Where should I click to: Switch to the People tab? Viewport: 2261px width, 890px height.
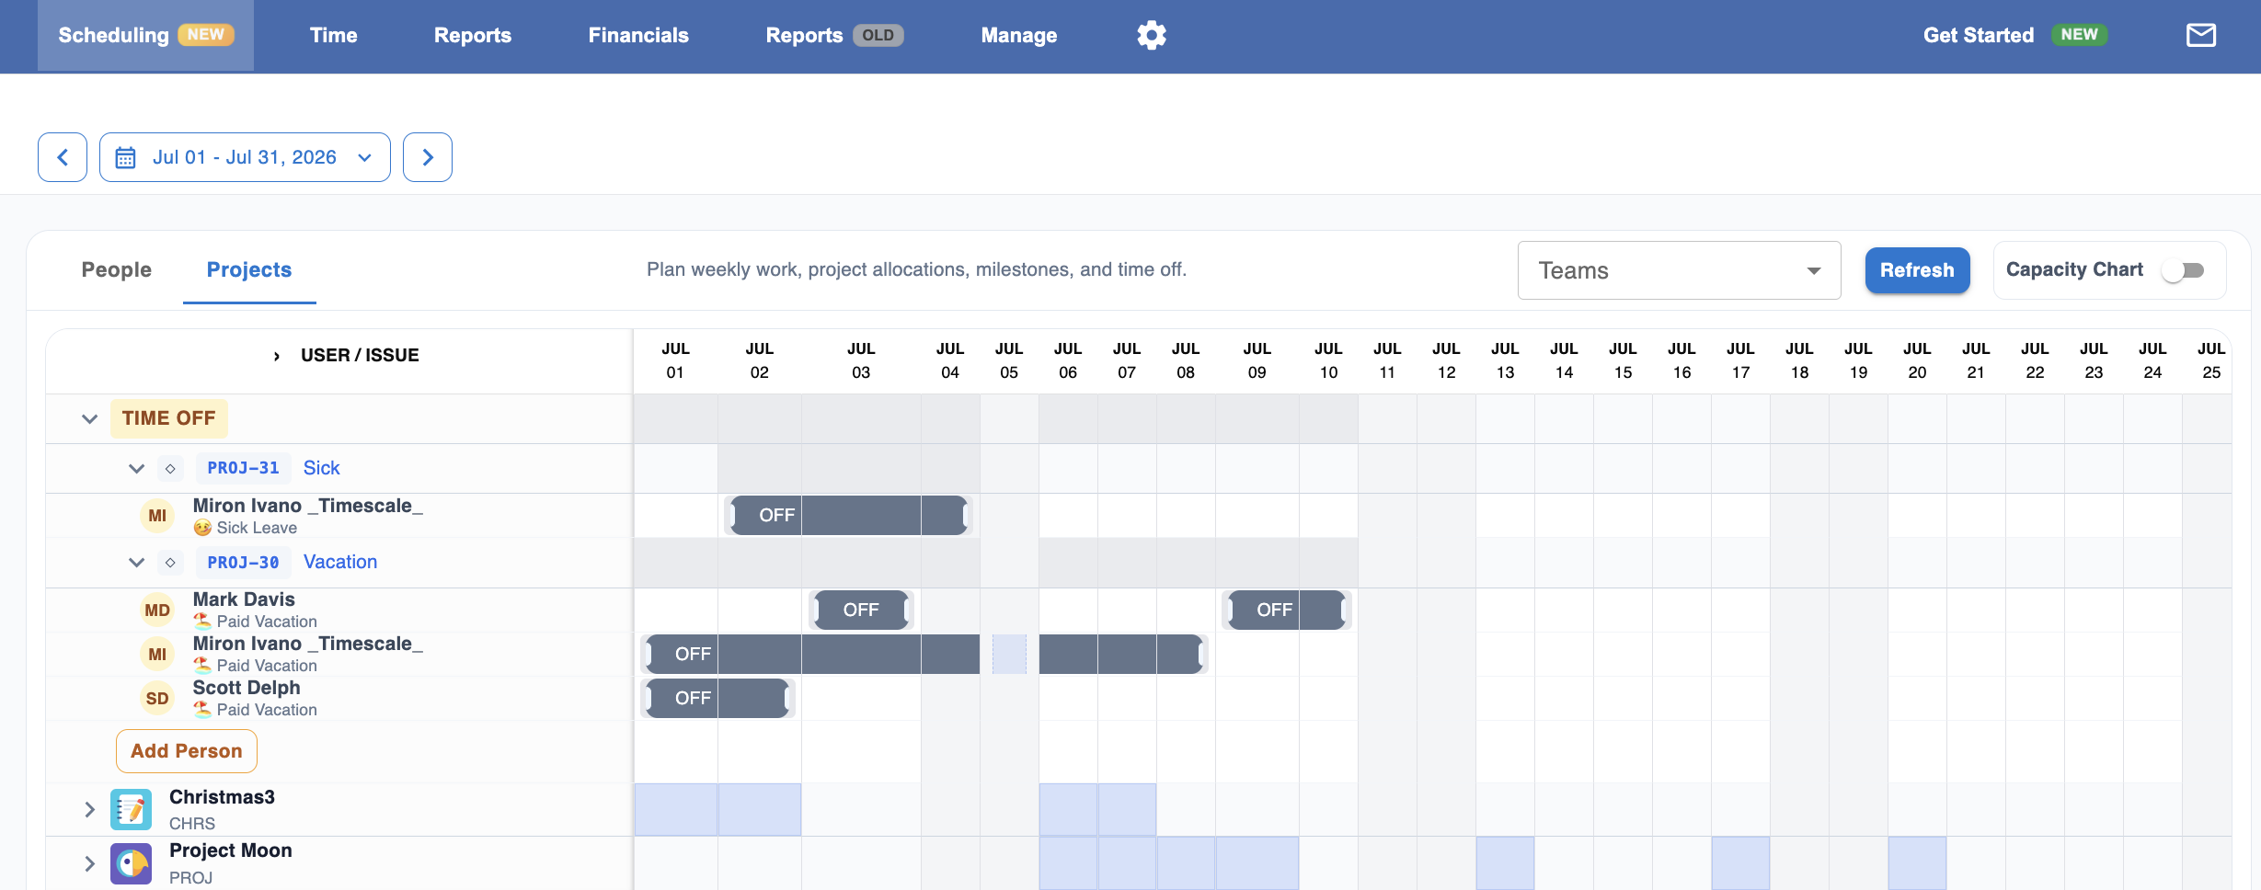tap(116, 269)
